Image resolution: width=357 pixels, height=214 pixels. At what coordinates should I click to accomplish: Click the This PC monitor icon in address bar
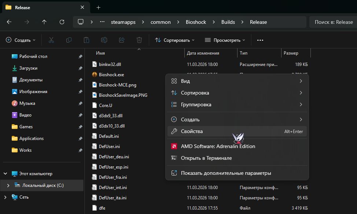point(81,22)
